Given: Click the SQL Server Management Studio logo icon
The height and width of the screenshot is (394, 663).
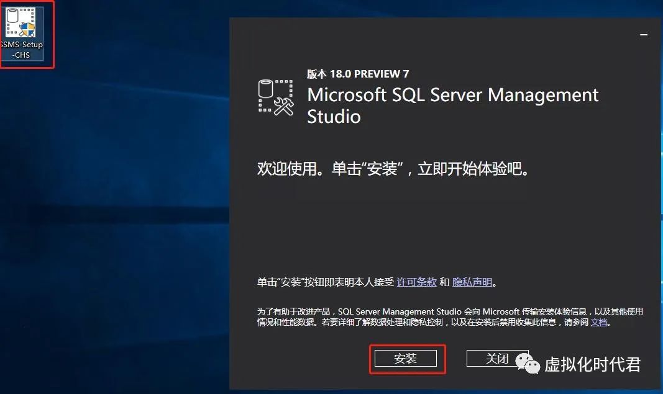Looking at the screenshot, I should 276,97.
